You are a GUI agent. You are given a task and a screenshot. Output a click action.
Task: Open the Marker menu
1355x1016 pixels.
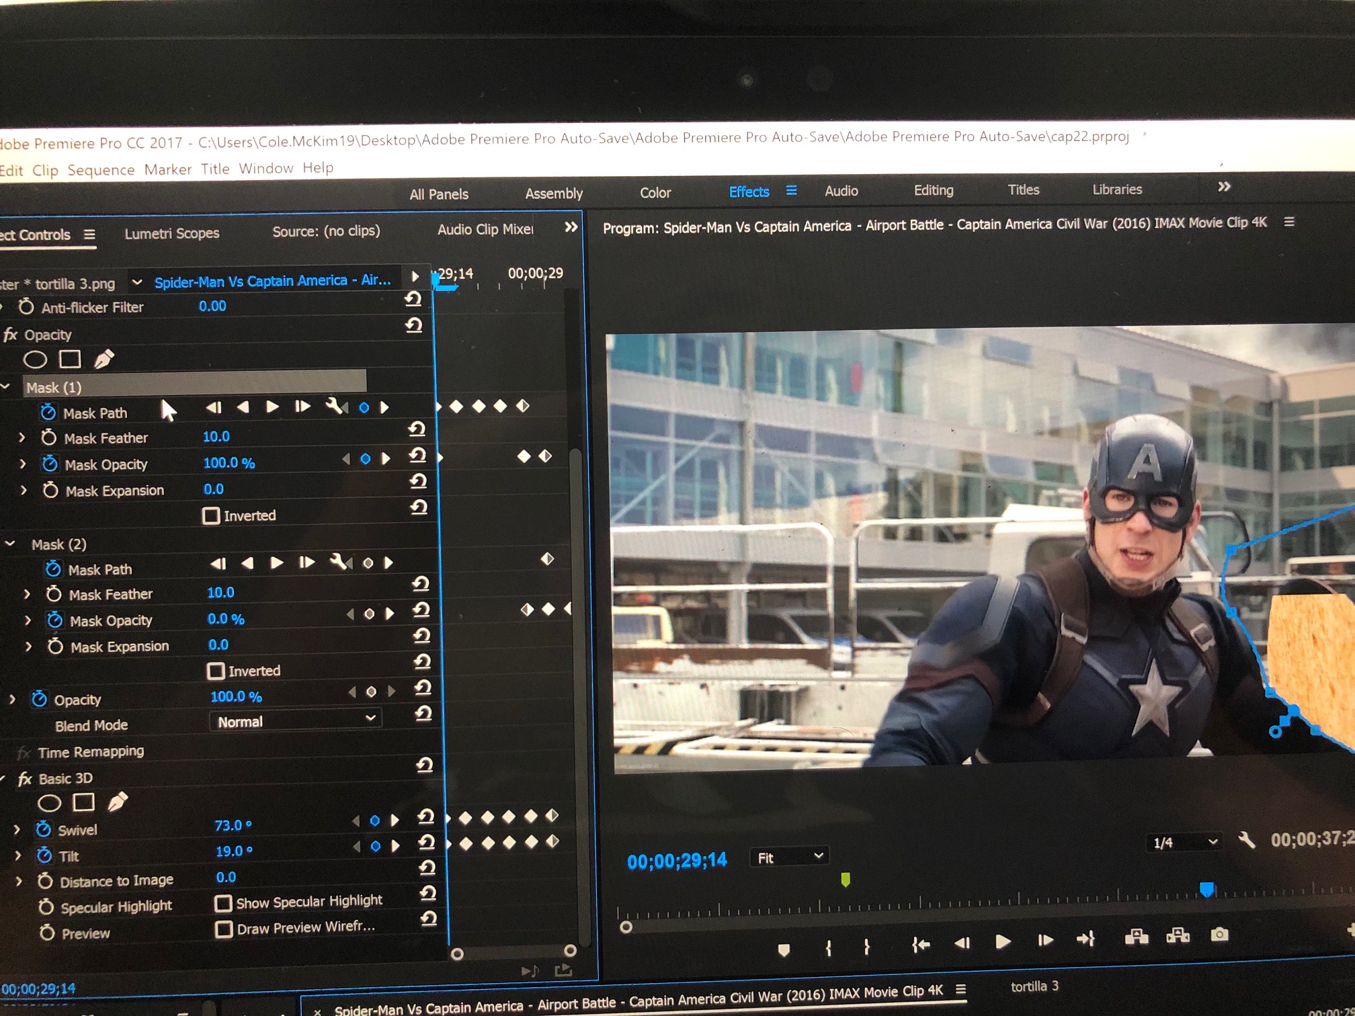point(168,169)
